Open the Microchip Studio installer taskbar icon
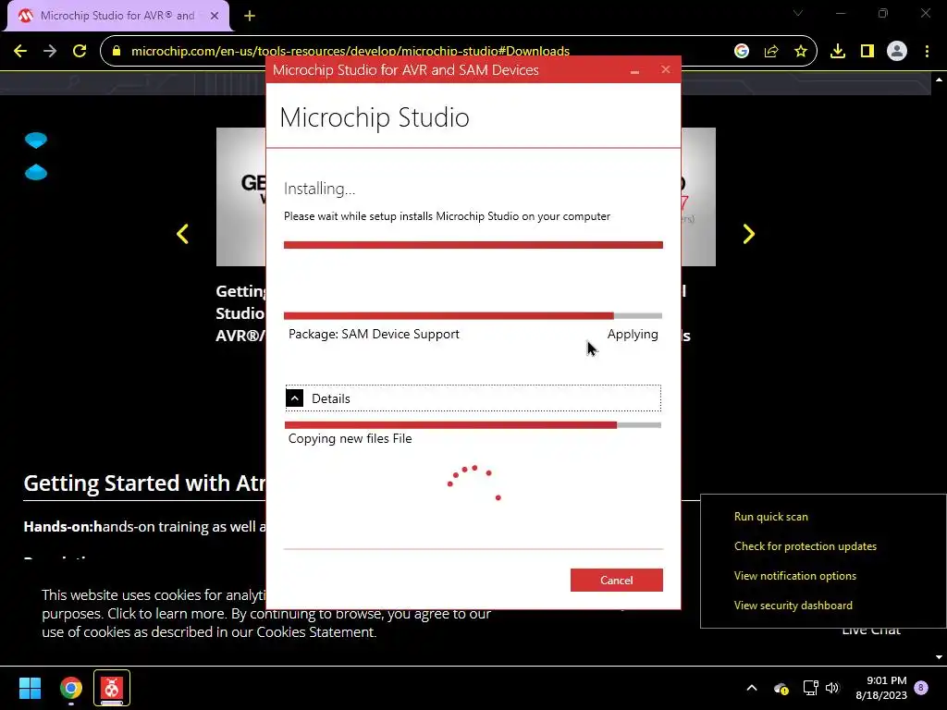 [x=112, y=688]
